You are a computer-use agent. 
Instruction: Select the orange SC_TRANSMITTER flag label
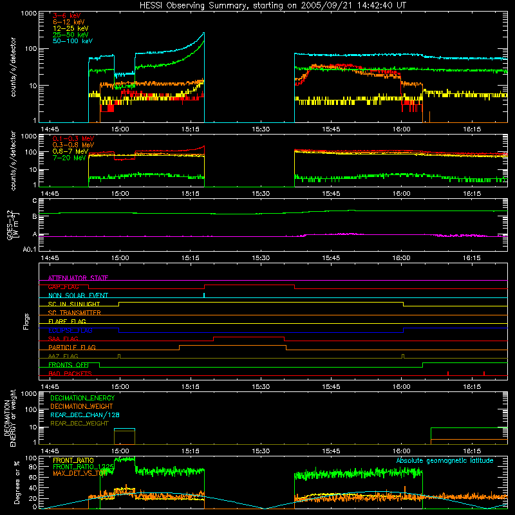[75, 312]
